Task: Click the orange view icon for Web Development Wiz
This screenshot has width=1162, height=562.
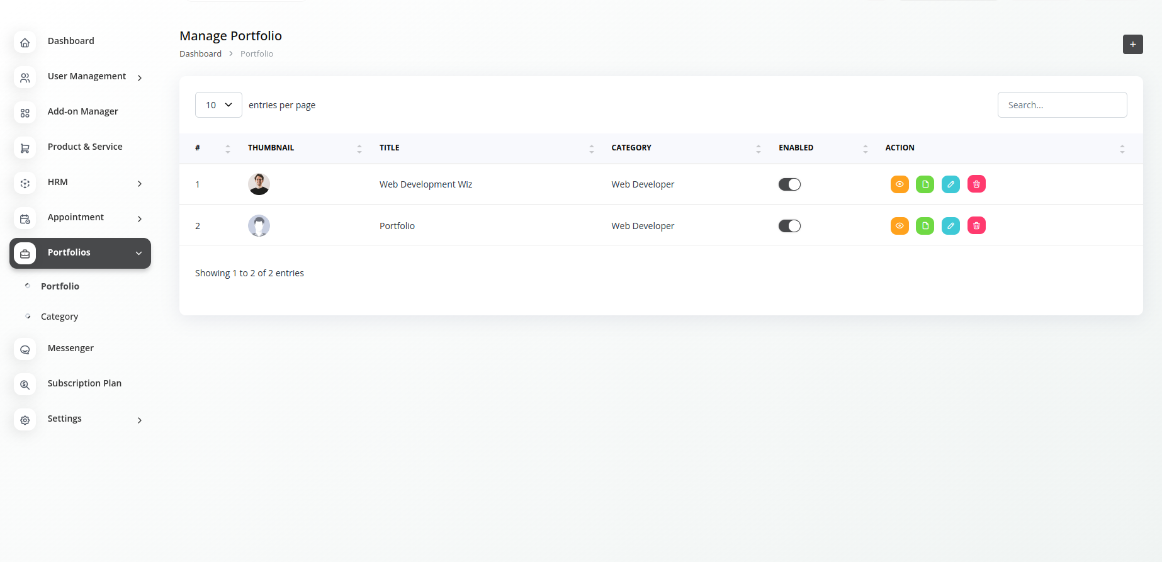Action: pyautogui.click(x=900, y=184)
